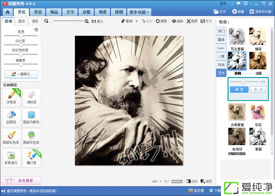The image size is (275, 196).
Task: Expand the EXIF info panel
Action: click(x=177, y=181)
